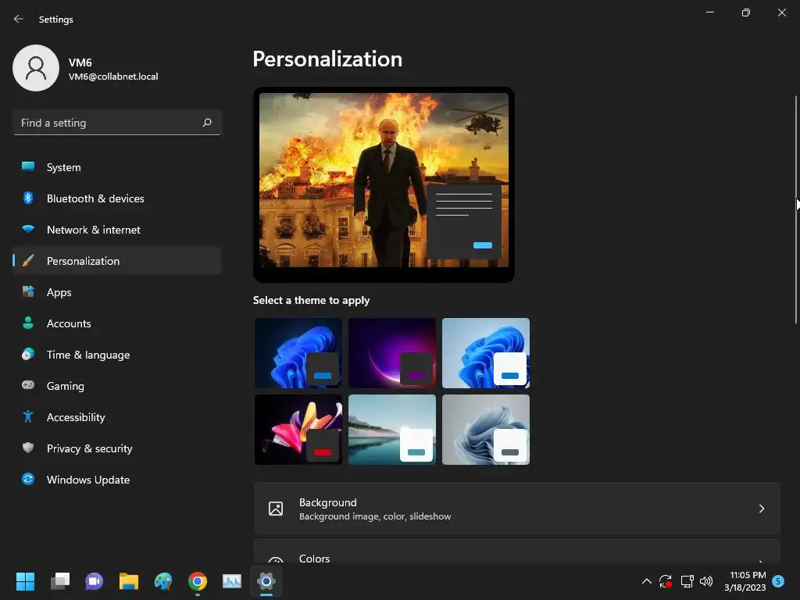Expand the Background settings chevron
800x600 pixels.
coord(761,509)
